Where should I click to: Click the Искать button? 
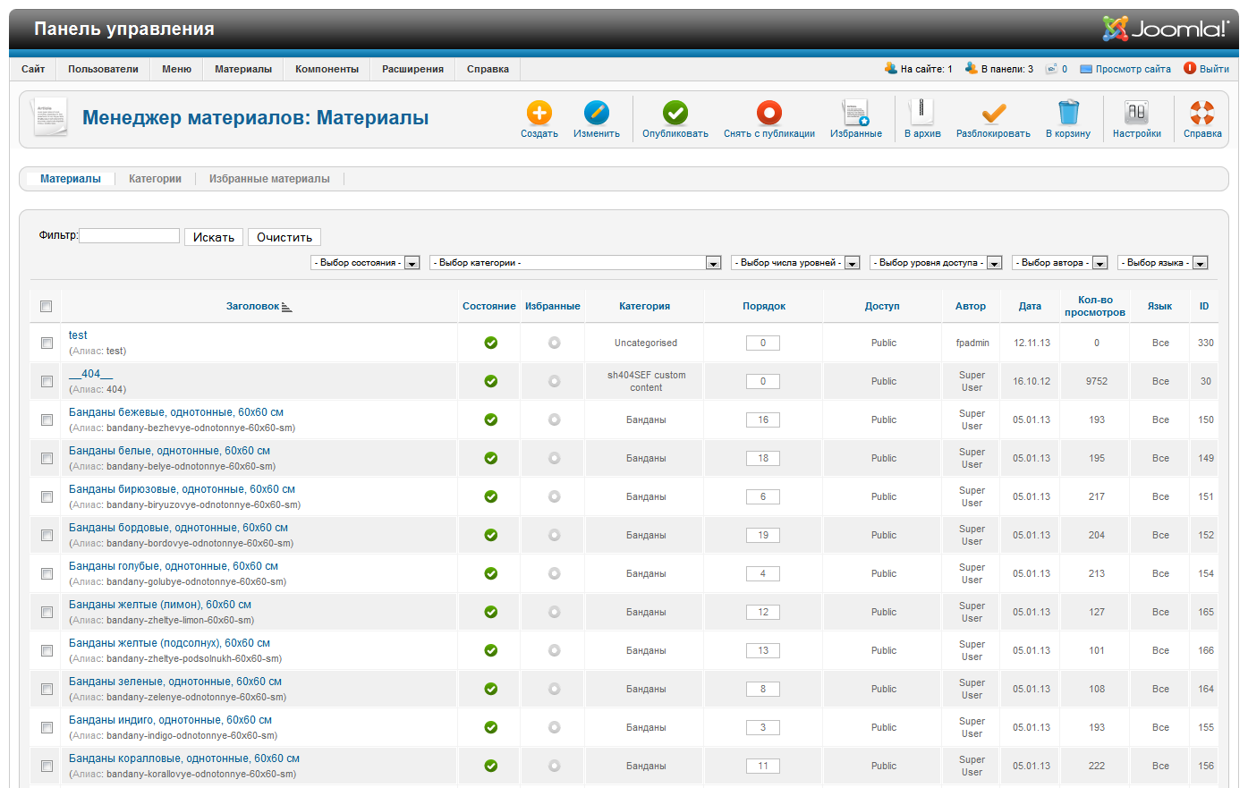(x=214, y=237)
